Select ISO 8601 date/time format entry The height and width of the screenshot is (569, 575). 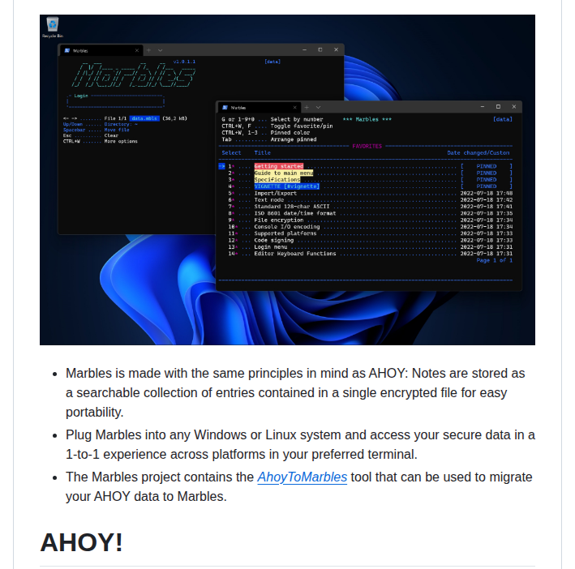pyautogui.click(x=295, y=213)
